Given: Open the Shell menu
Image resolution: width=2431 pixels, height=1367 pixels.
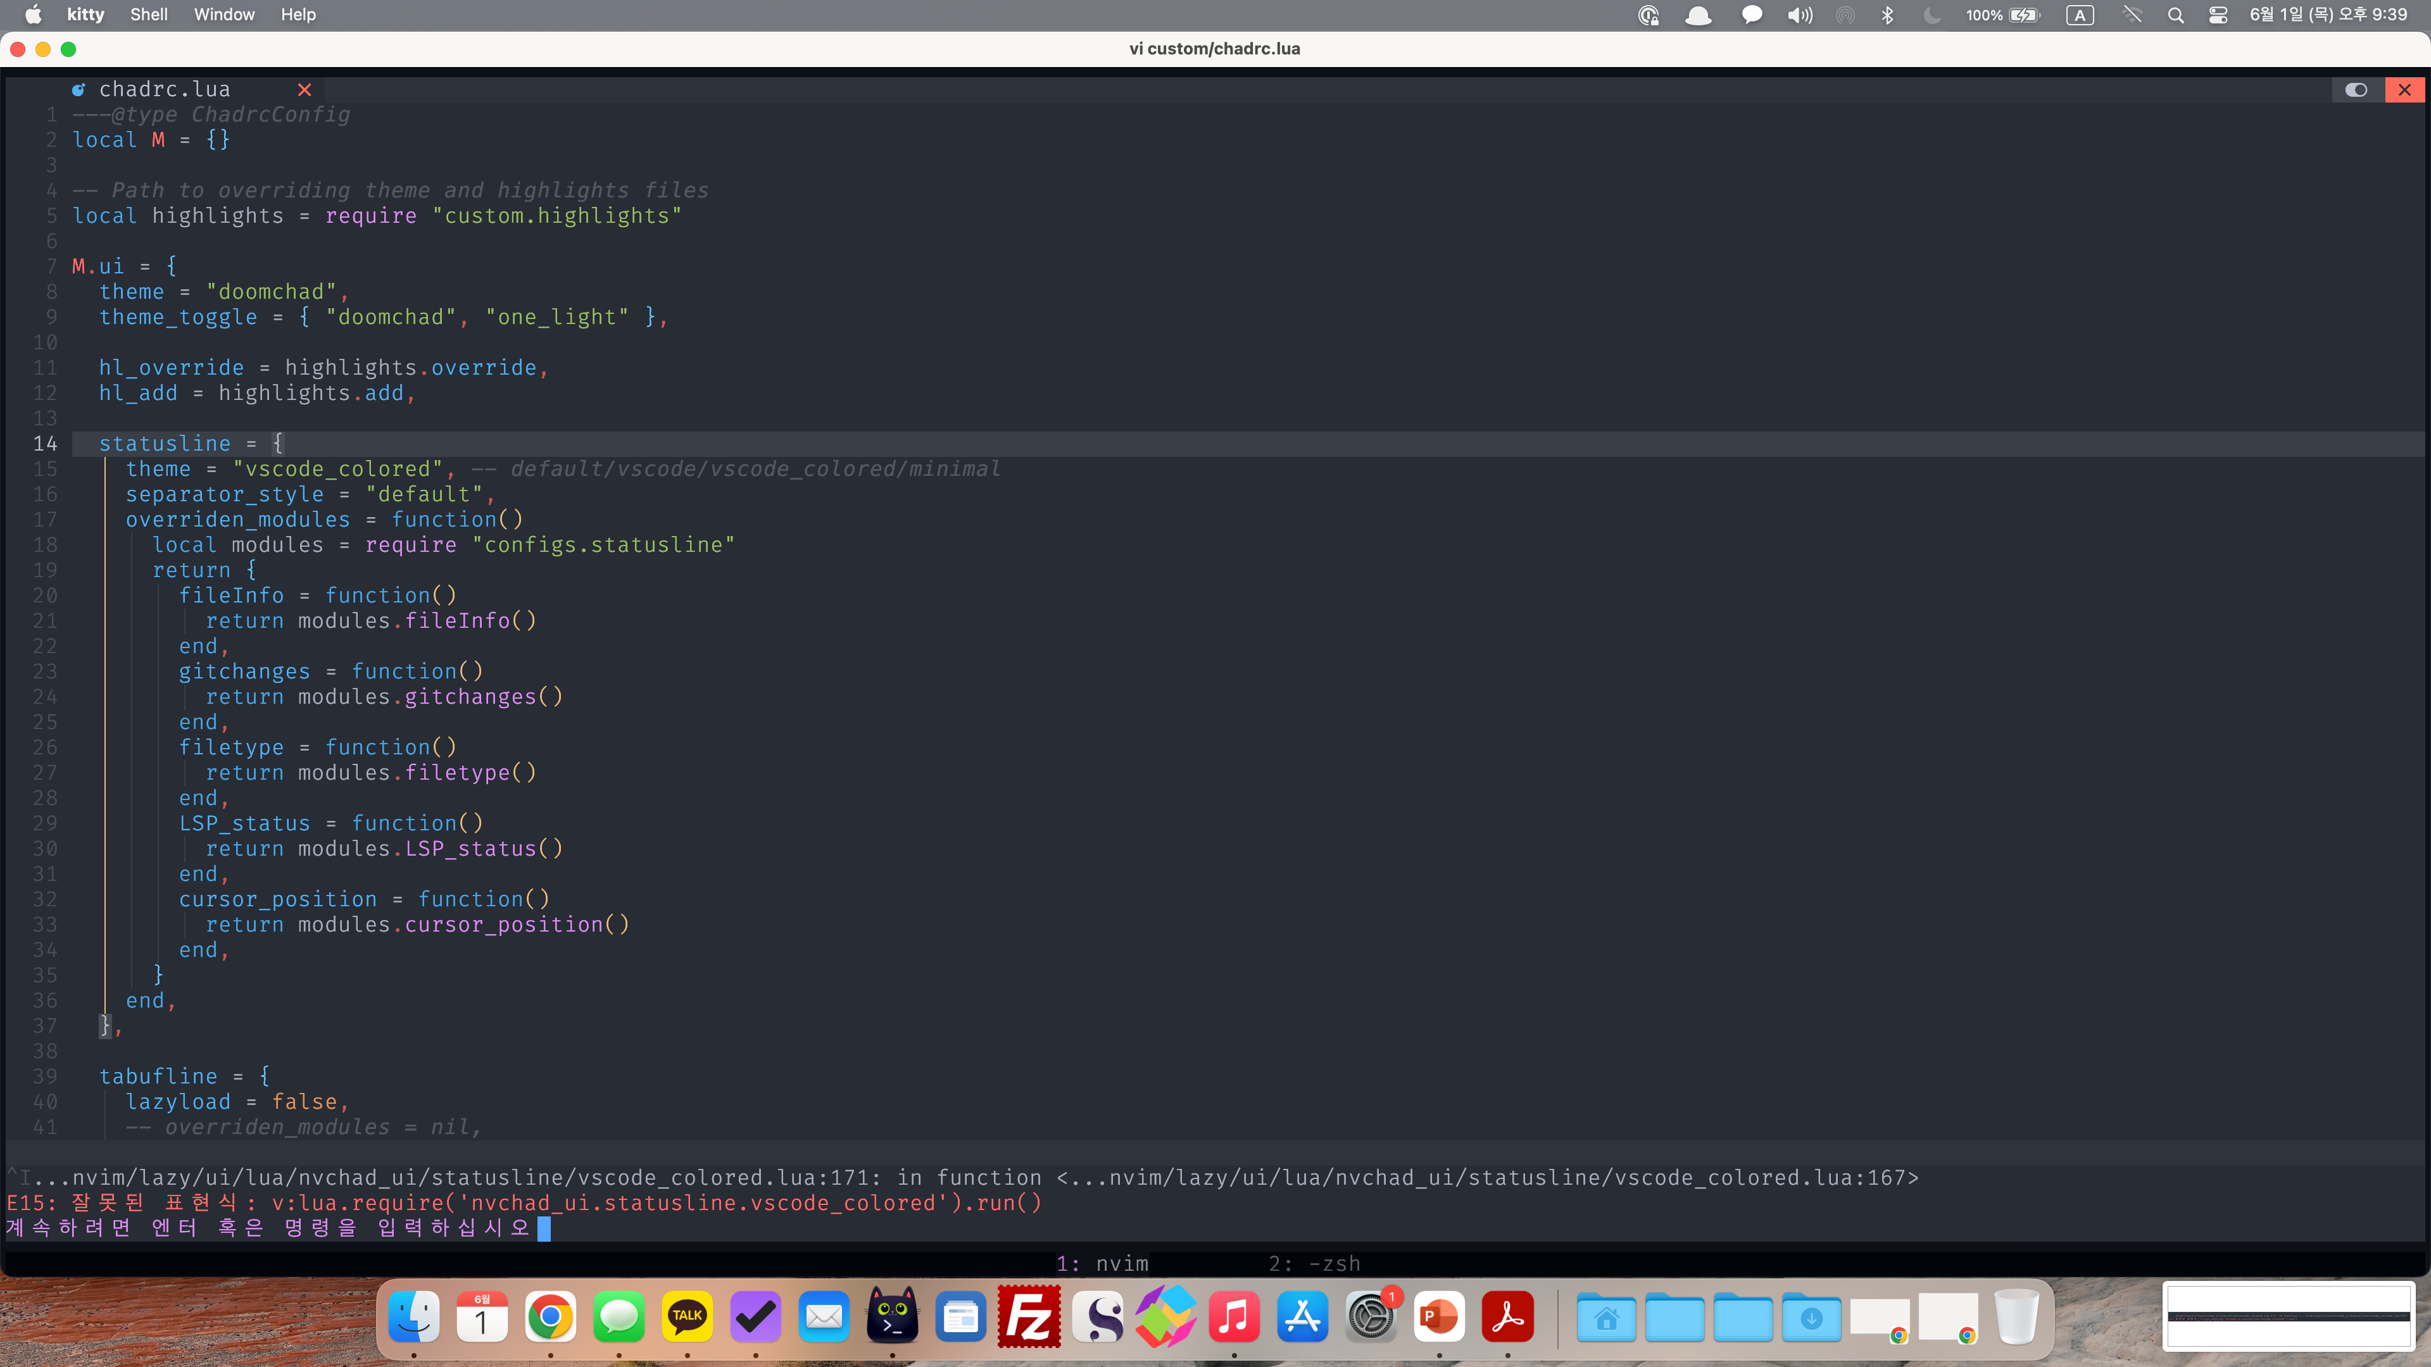Looking at the screenshot, I should click(148, 14).
